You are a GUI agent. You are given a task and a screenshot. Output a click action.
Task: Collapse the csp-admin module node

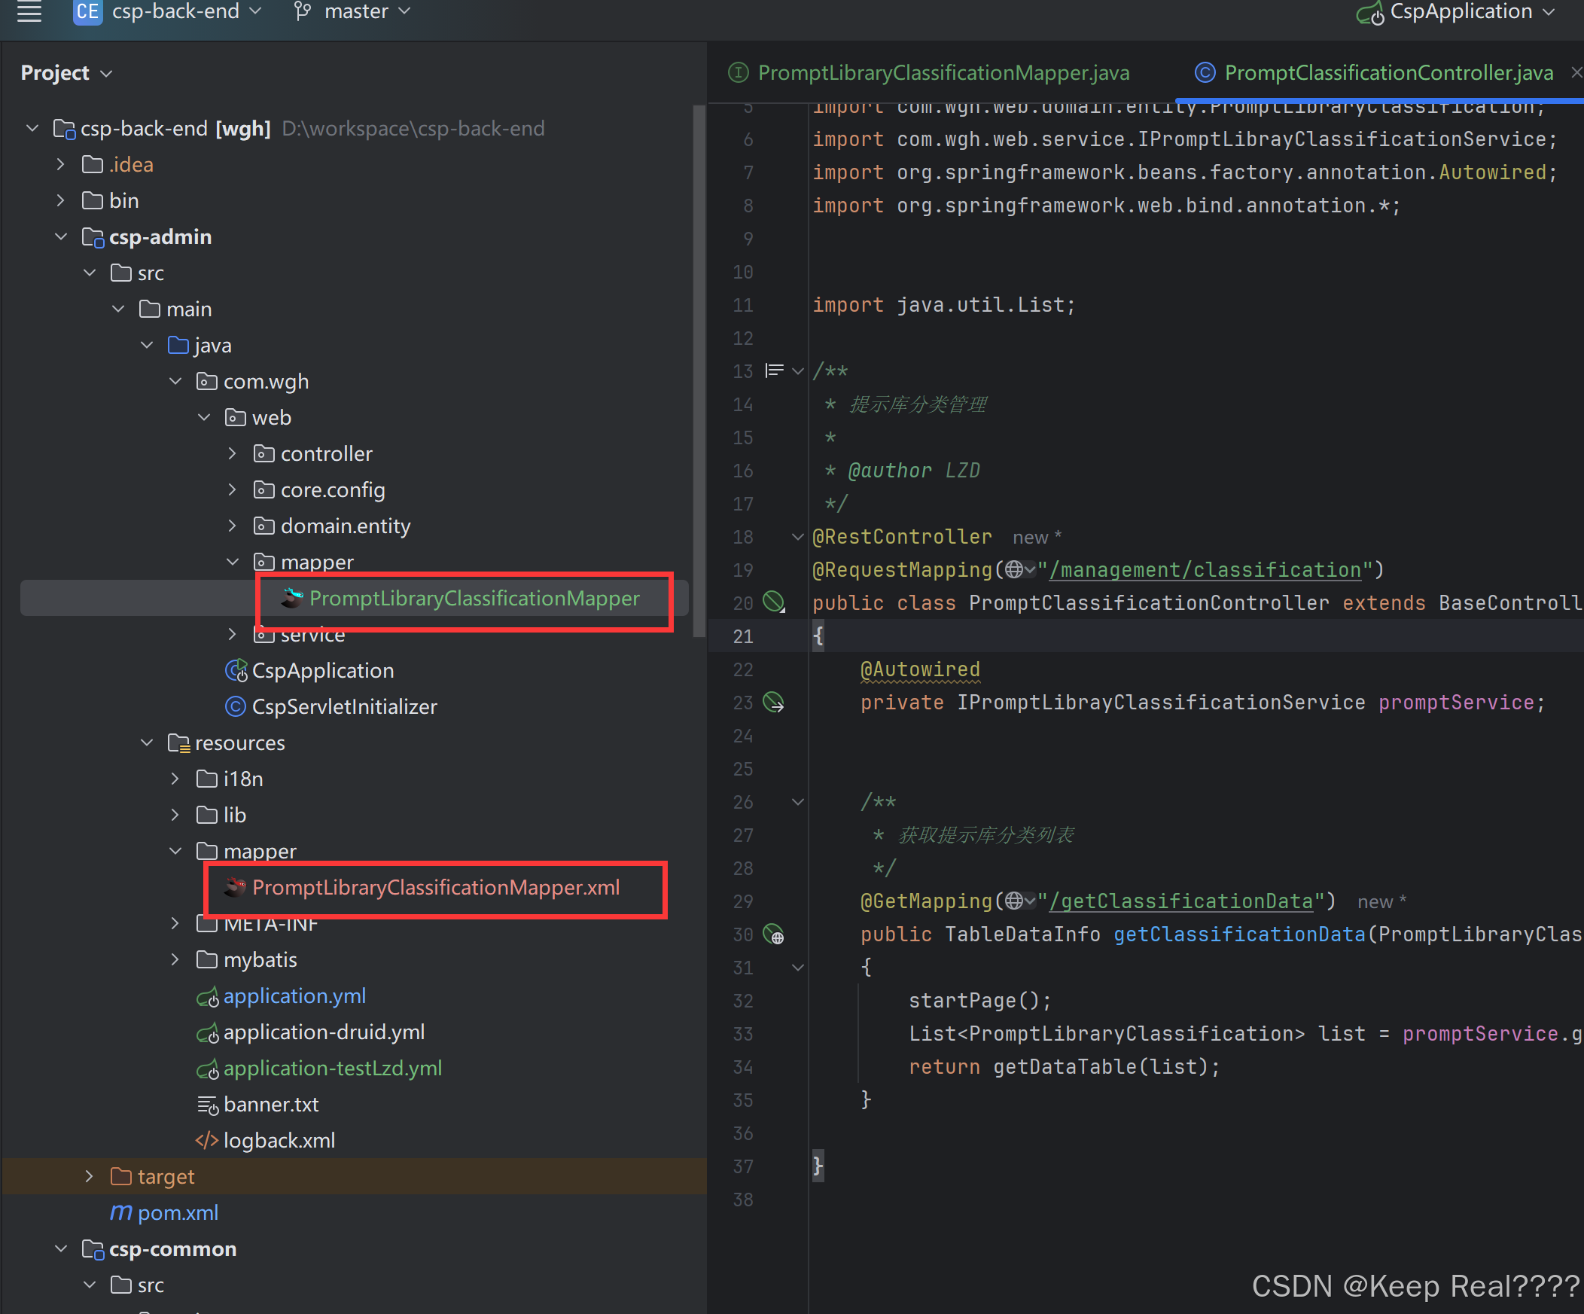61,237
